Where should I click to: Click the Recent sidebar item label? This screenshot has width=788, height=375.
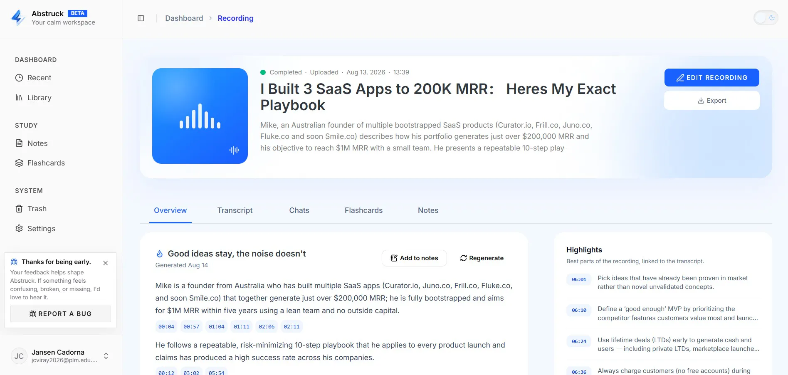pyautogui.click(x=40, y=78)
